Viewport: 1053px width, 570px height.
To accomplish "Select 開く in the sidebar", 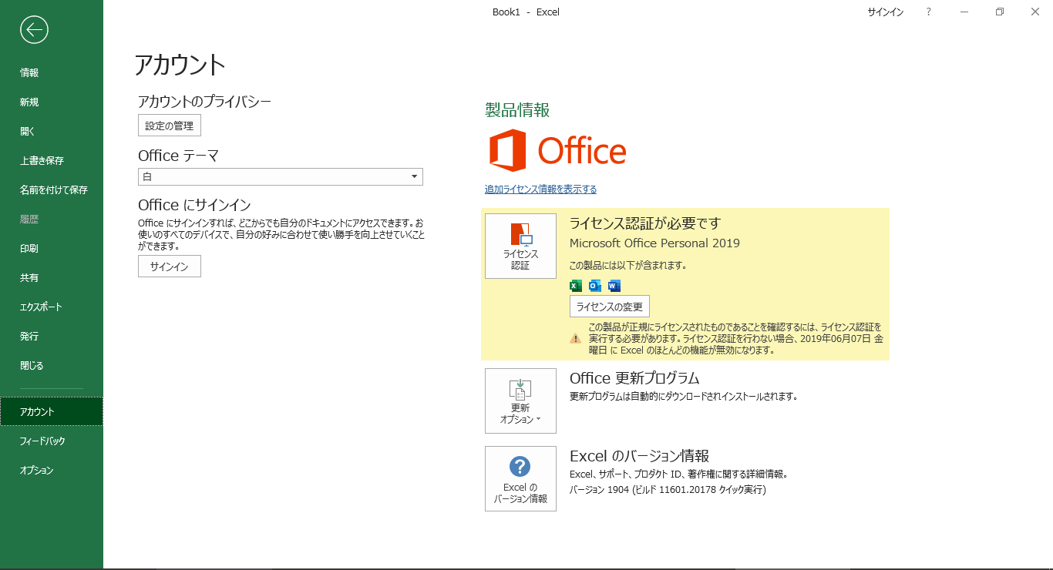I will click(52, 131).
